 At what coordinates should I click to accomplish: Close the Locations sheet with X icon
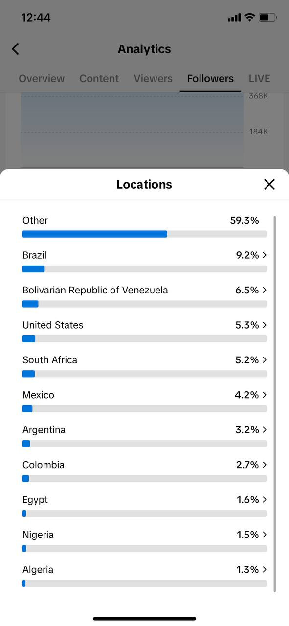(x=269, y=184)
